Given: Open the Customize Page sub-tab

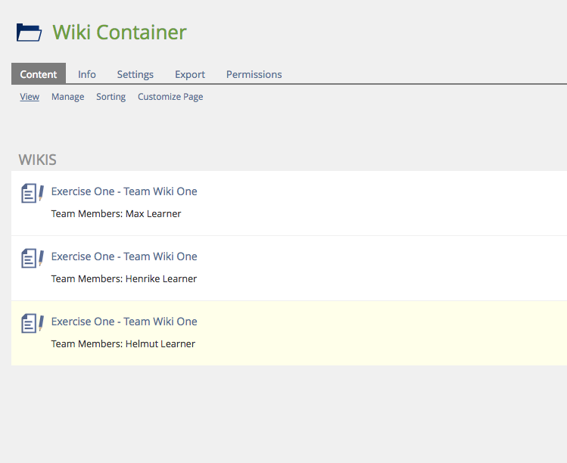Looking at the screenshot, I should click(170, 97).
